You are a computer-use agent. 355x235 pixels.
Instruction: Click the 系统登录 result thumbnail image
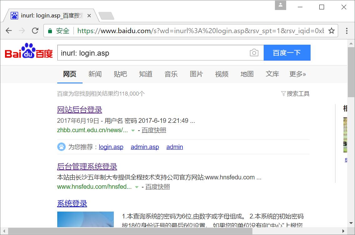click(x=85, y=219)
